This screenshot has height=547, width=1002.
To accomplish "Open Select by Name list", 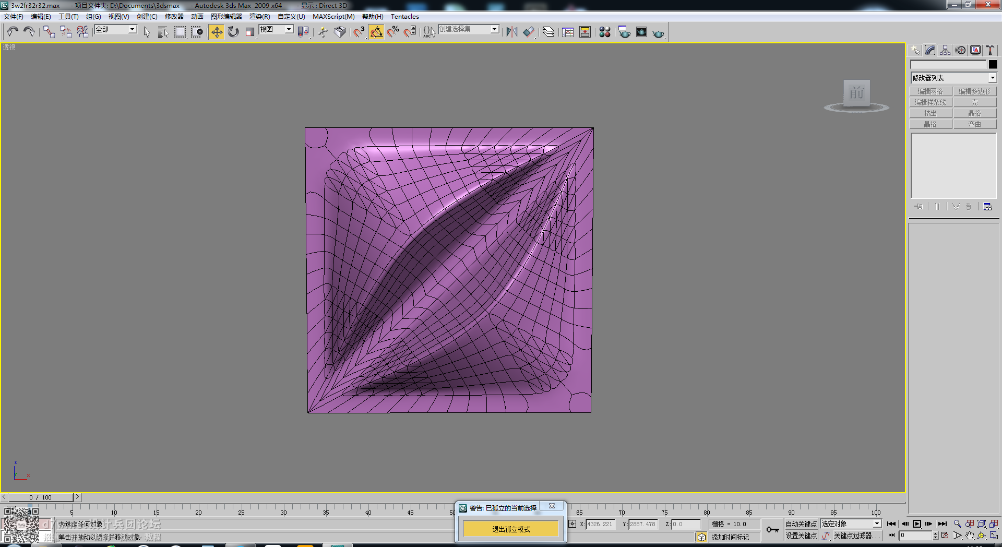I will tap(163, 32).
